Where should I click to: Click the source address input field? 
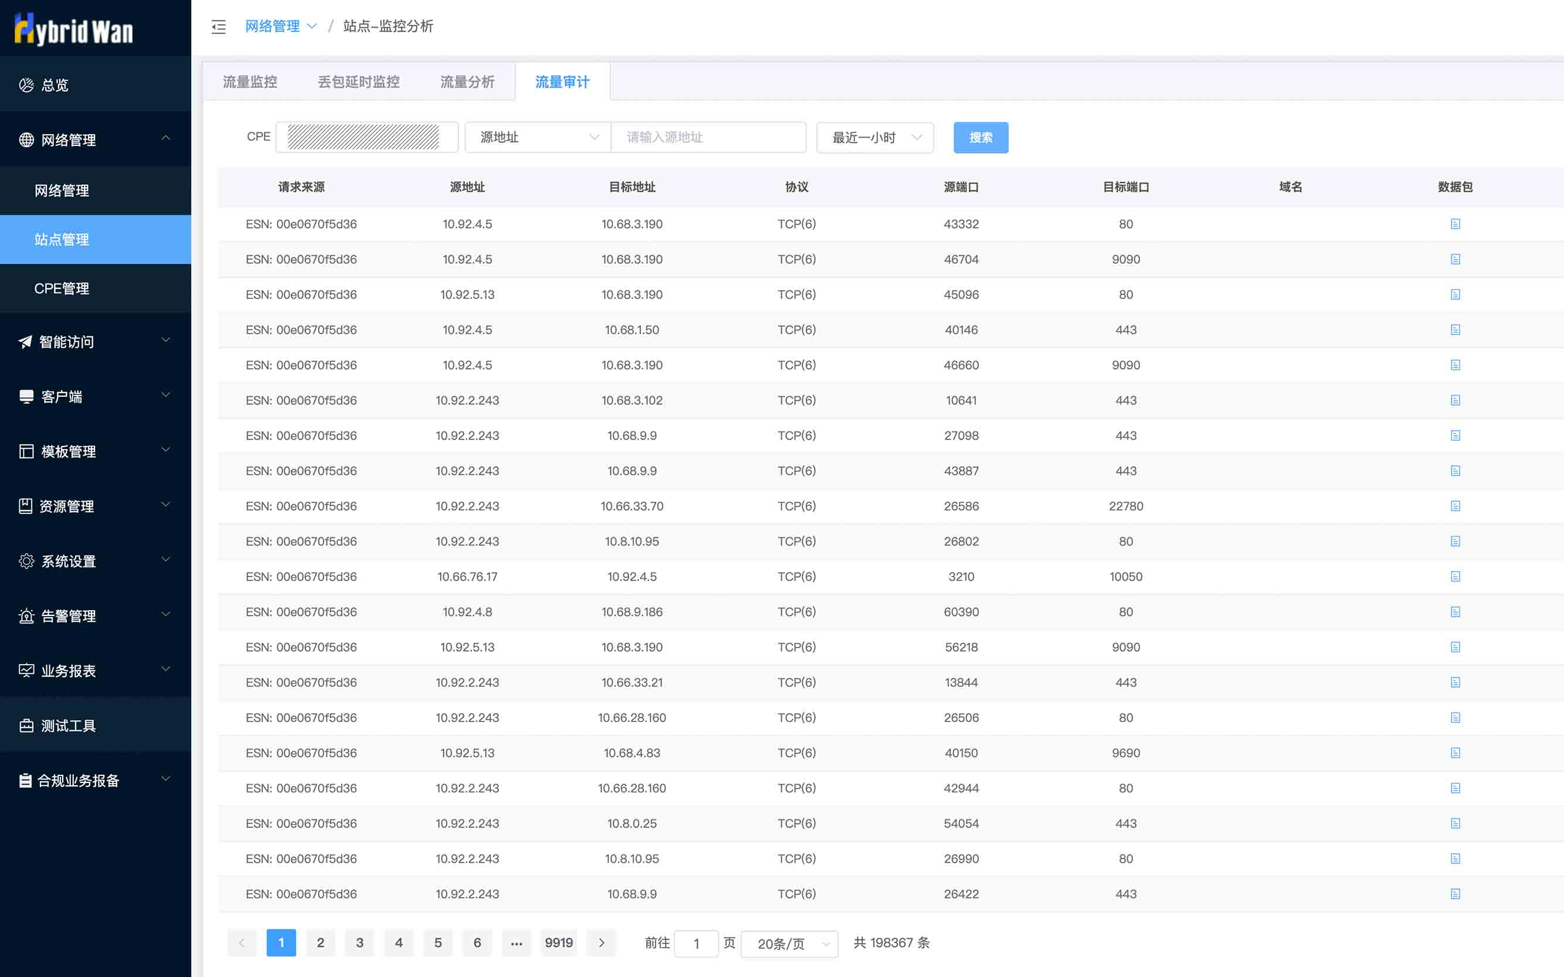click(708, 137)
